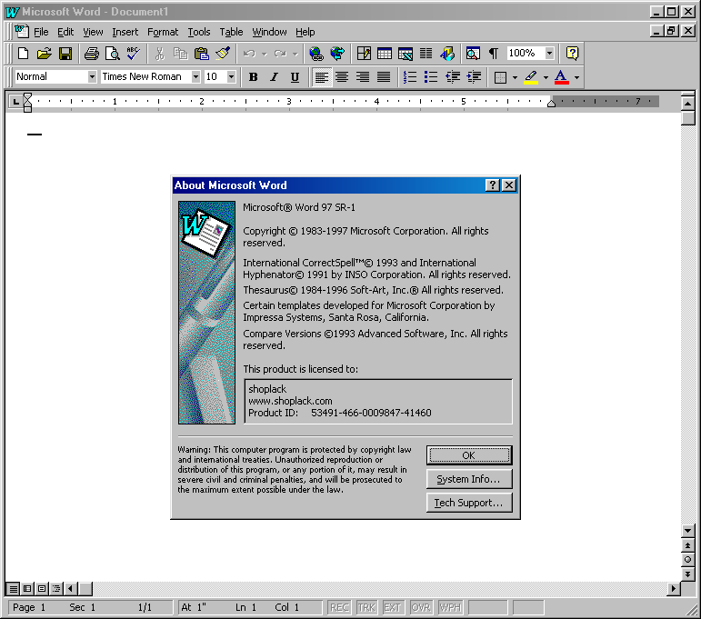This screenshot has width=701, height=619.
Task: Expand the Undo history dropdown arrow
Action: point(265,54)
